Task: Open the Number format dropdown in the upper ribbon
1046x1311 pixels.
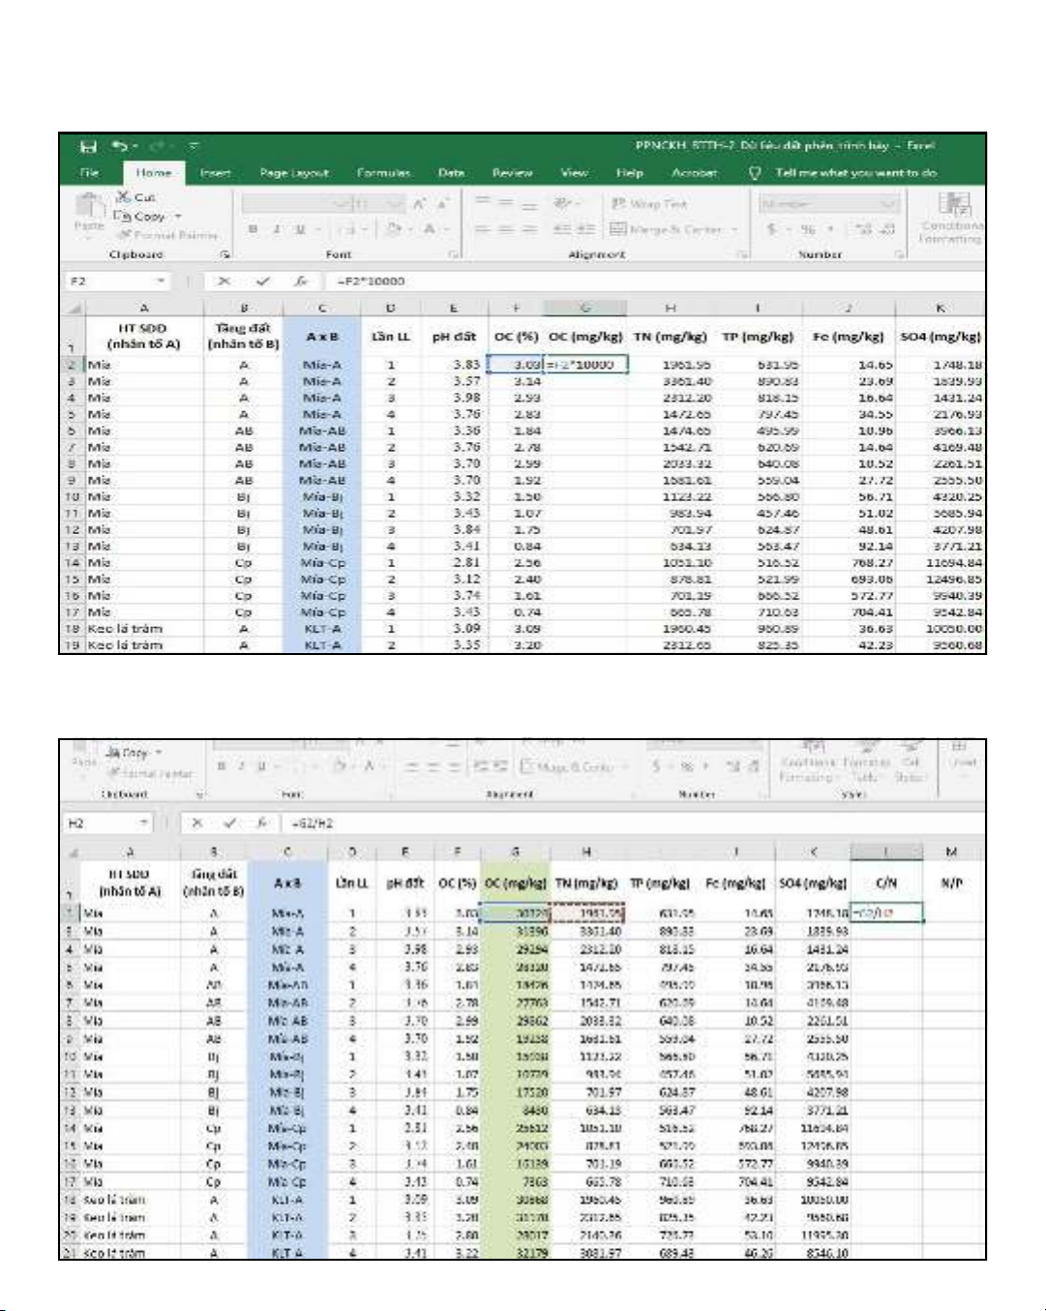Action: click(887, 204)
